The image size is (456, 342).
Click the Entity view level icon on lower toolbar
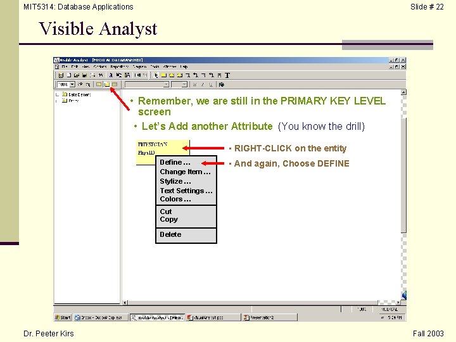pyautogui.click(x=99, y=84)
